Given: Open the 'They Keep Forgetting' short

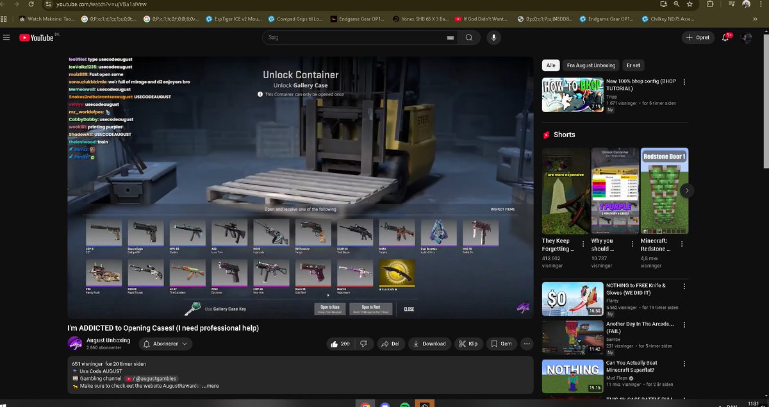Looking at the screenshot, I should pos(566,190).
